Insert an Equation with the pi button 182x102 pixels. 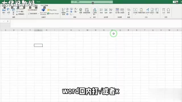pyautogui.click(x=164, y=11)
